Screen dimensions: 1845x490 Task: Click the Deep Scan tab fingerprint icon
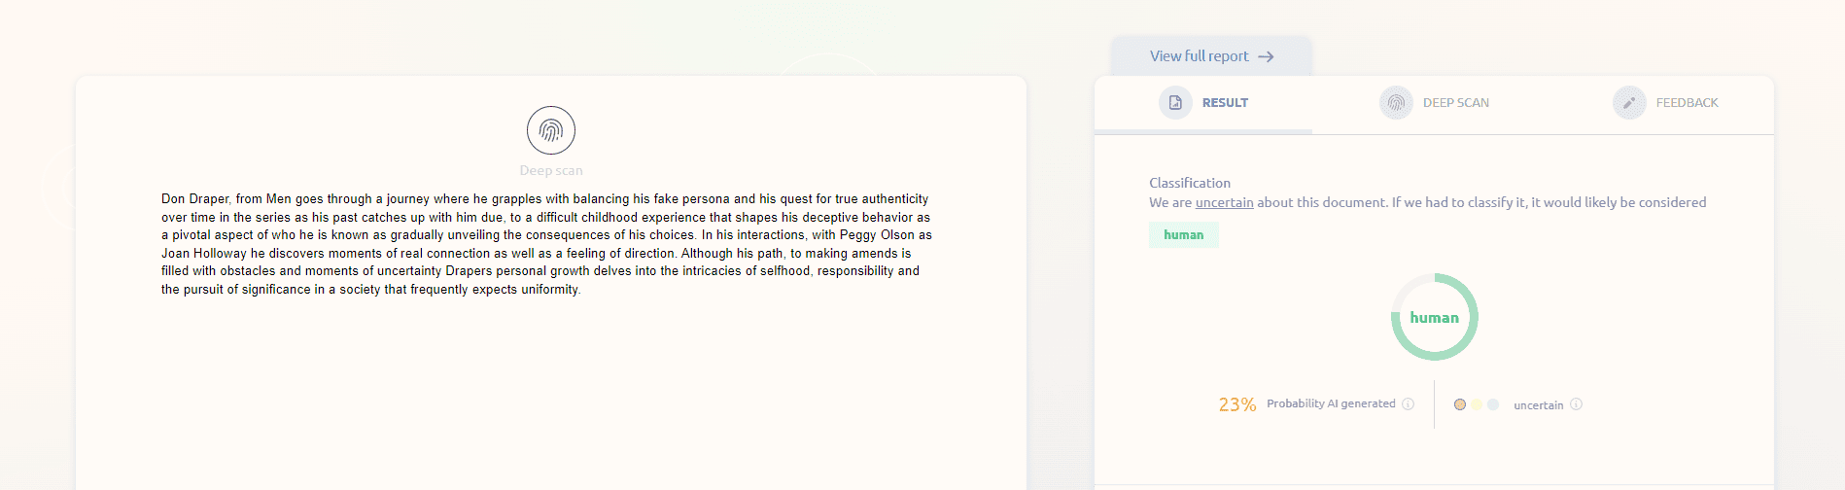(1396, 102)
